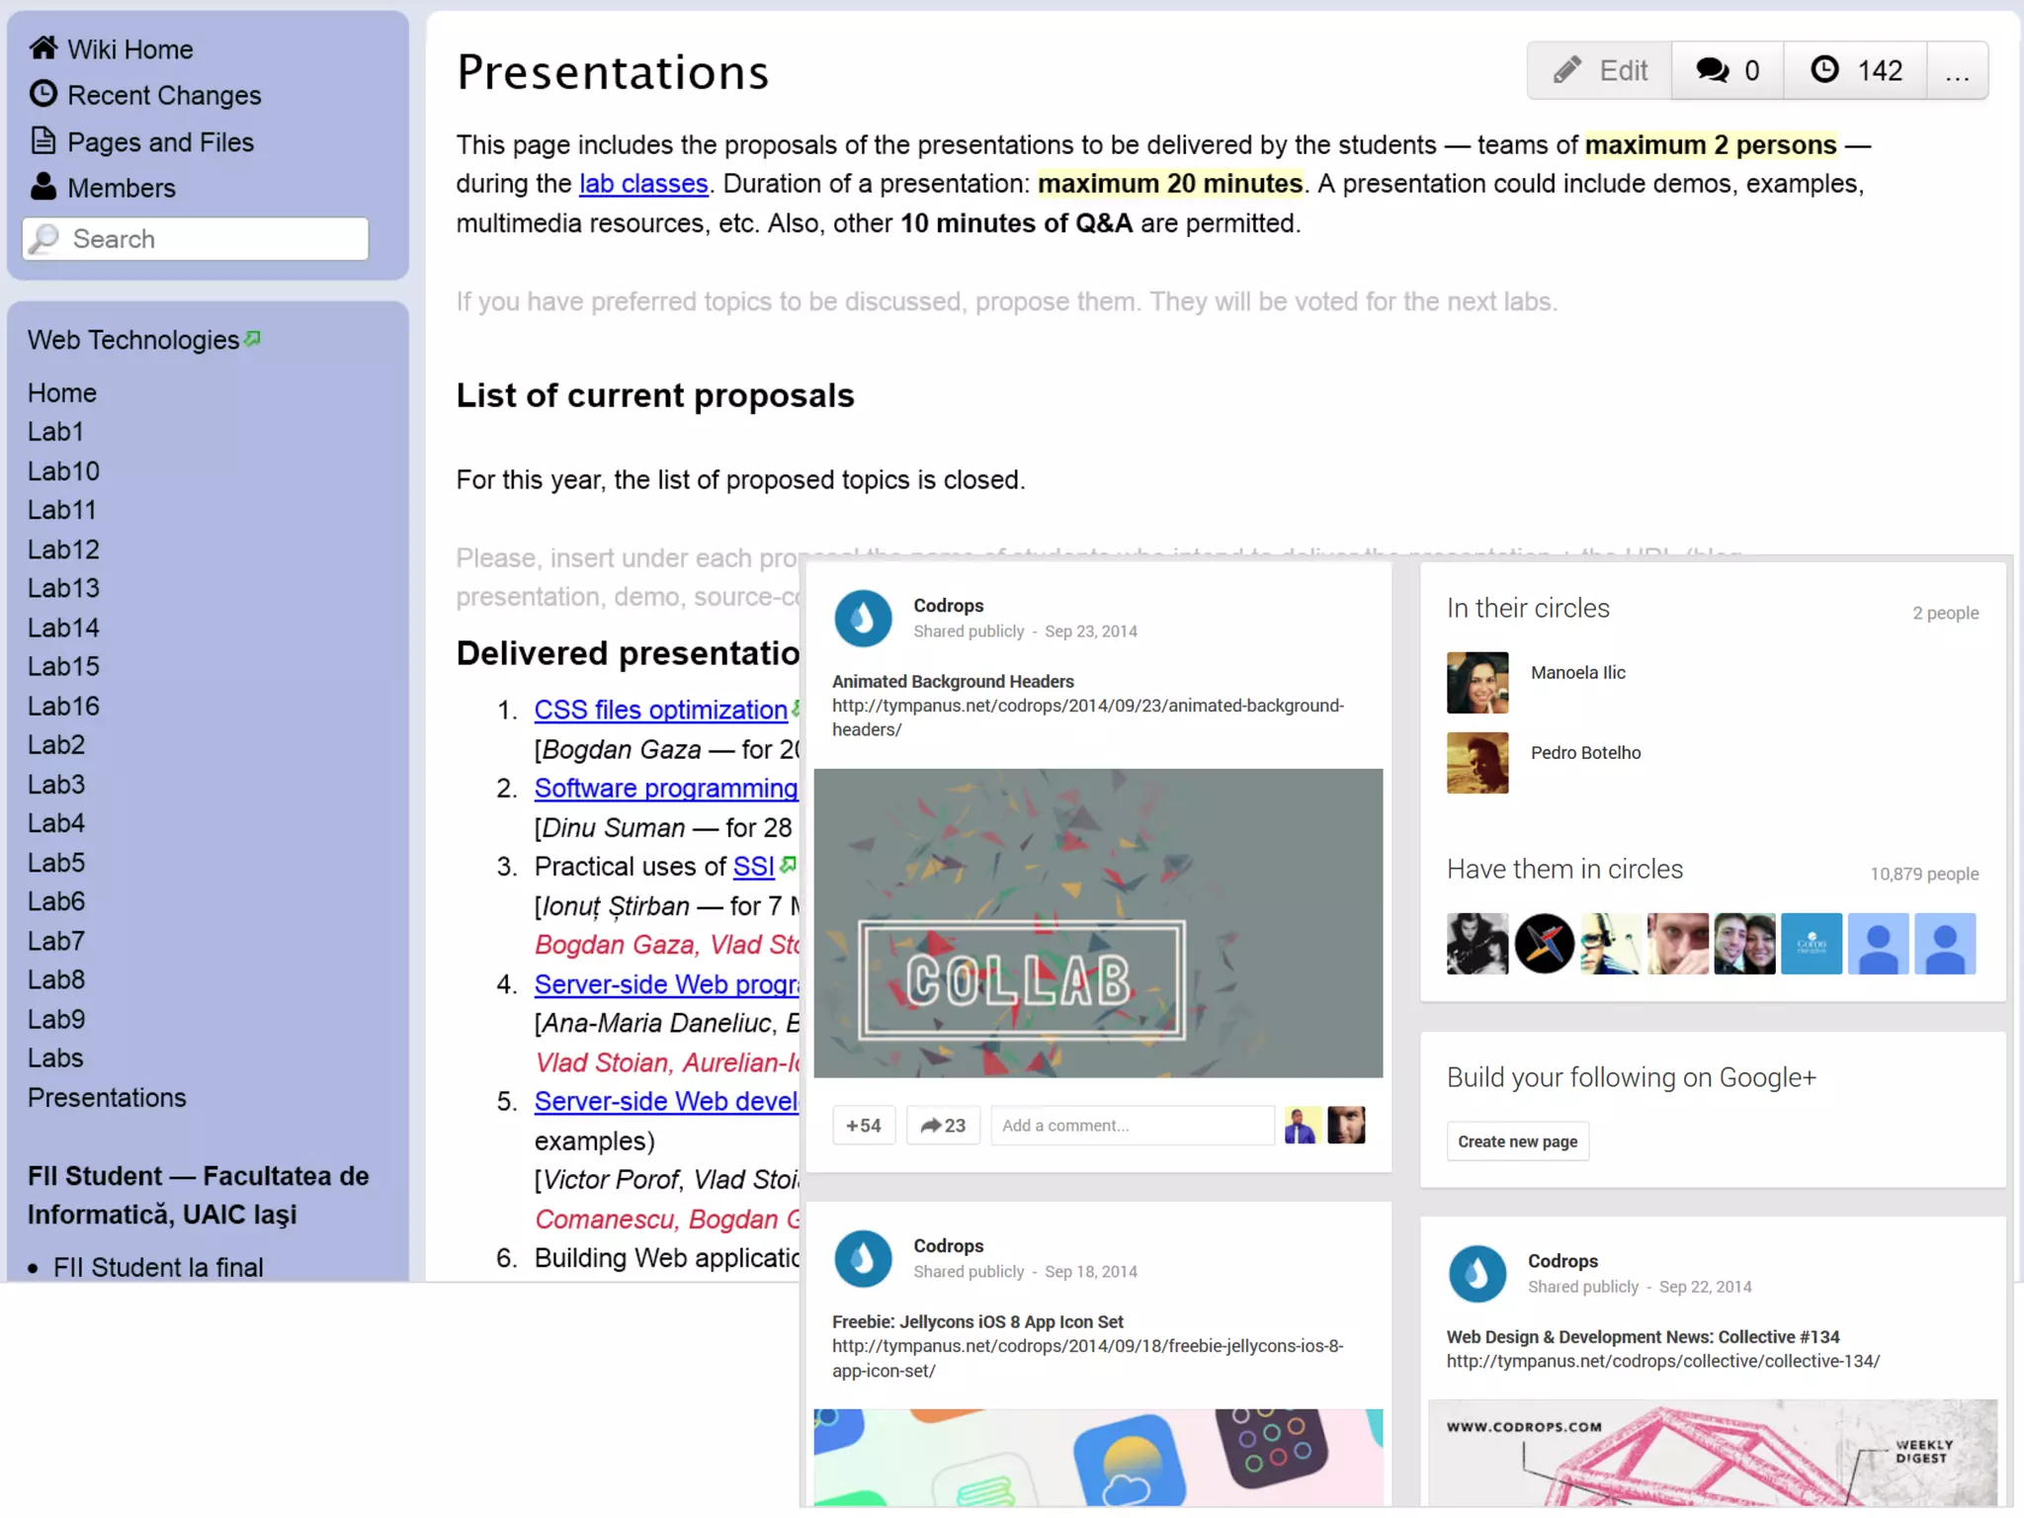Click the Wiki Home house icon
Screen dimensions: 2024x1518
point(42,47)
